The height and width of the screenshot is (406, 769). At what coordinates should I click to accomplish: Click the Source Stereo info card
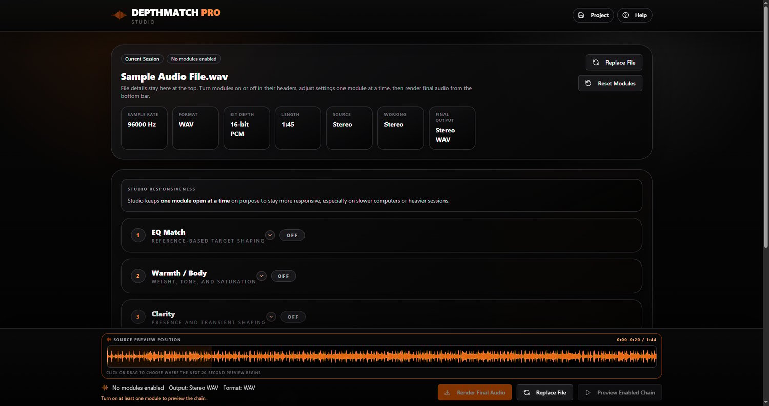[349, 128]
